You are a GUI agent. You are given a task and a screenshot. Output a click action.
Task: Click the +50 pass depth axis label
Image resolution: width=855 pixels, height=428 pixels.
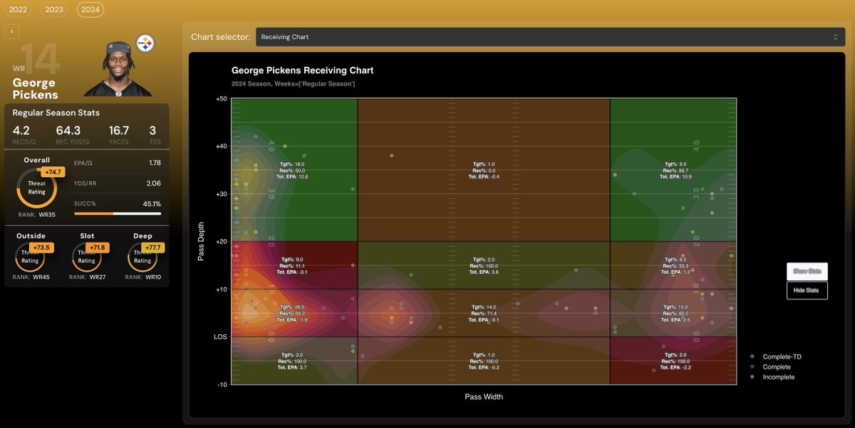221,99
